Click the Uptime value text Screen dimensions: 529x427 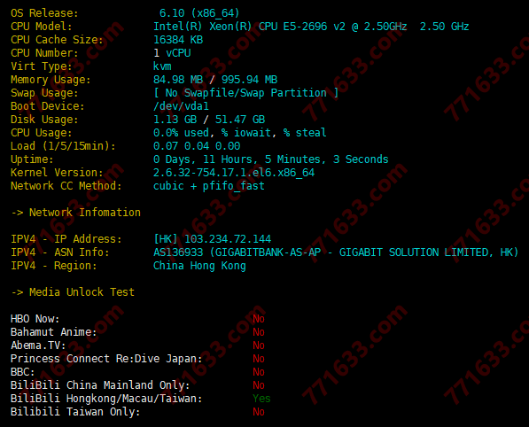pos(271,159)
